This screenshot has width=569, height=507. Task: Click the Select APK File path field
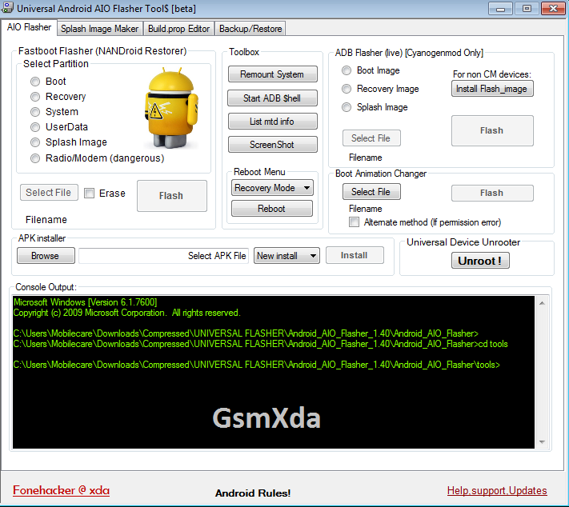[164, 256]
